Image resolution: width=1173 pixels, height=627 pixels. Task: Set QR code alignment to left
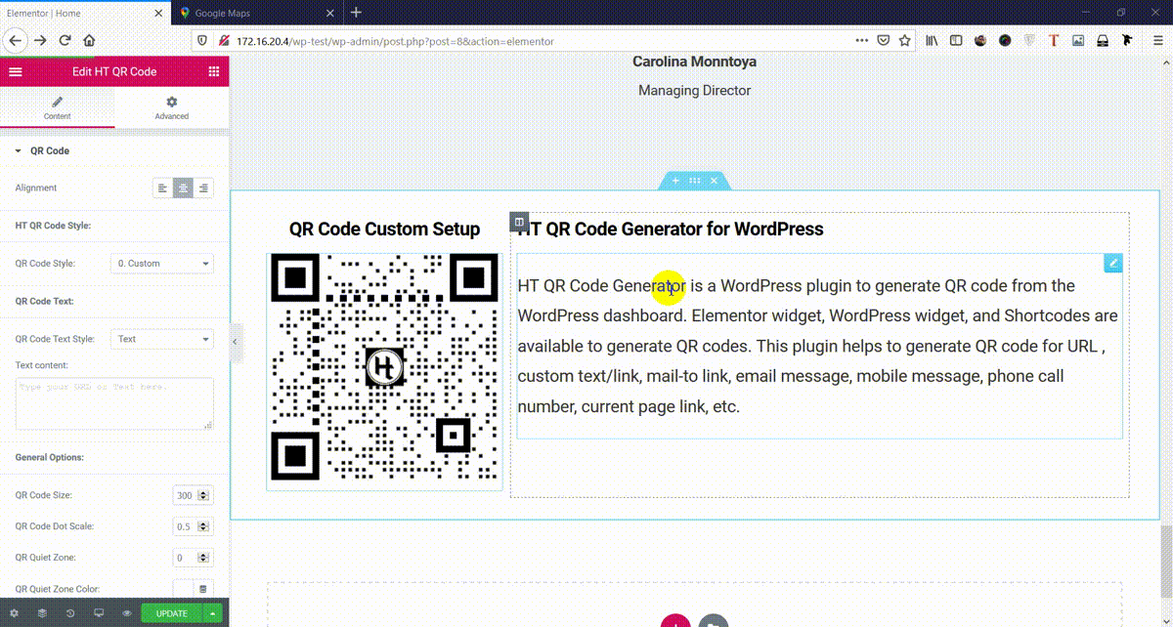[x=163, y=188]
